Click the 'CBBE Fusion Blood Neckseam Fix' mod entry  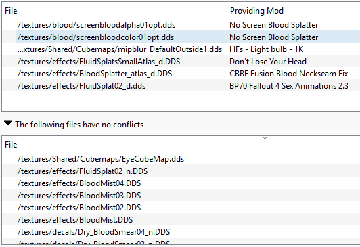[289, 74]
